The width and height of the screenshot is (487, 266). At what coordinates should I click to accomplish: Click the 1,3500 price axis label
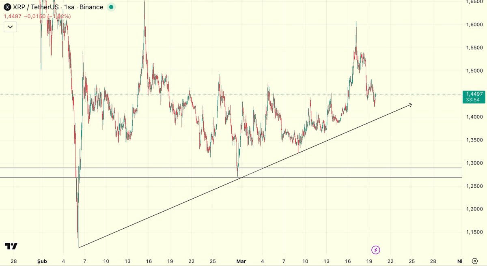coord(474,140)
